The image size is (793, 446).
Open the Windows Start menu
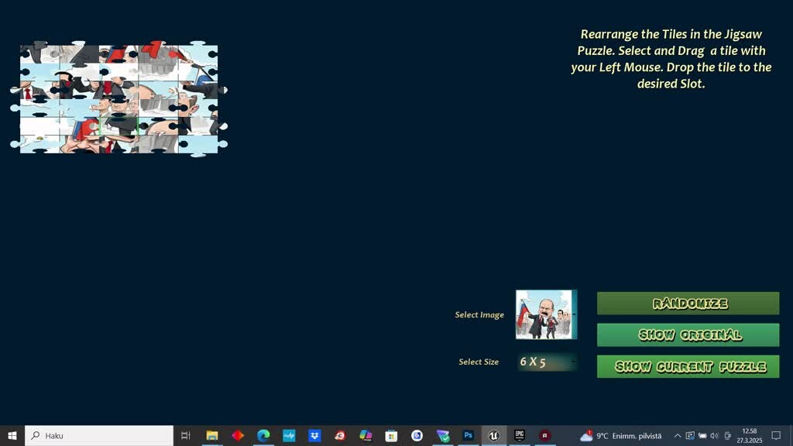tap(12, 436)
